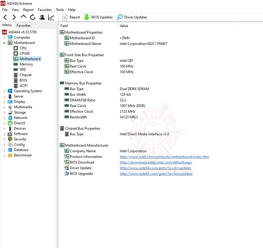
Task: Click the Benchmark orange icon
Action: pos(10,155)
